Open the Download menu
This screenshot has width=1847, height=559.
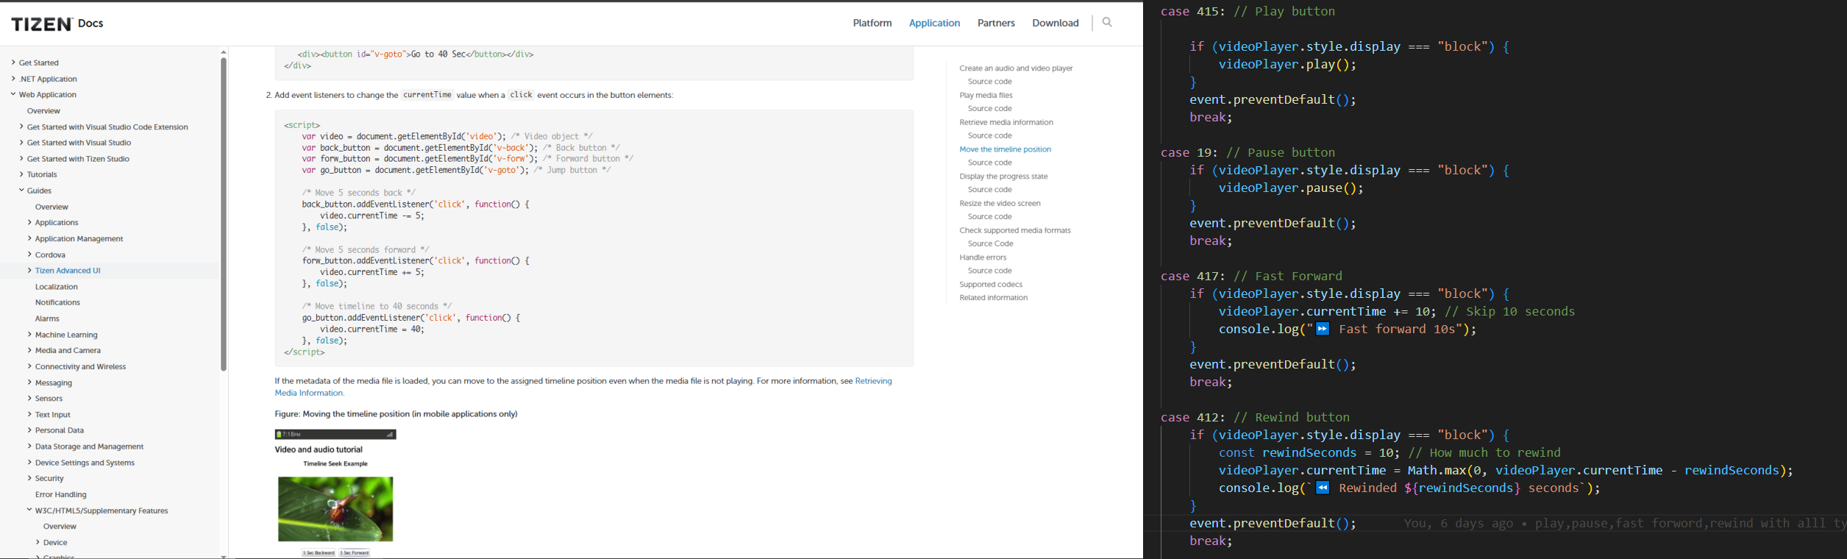click(1056, 23)
